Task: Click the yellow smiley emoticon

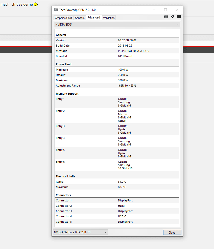Action: click(36, 5)
